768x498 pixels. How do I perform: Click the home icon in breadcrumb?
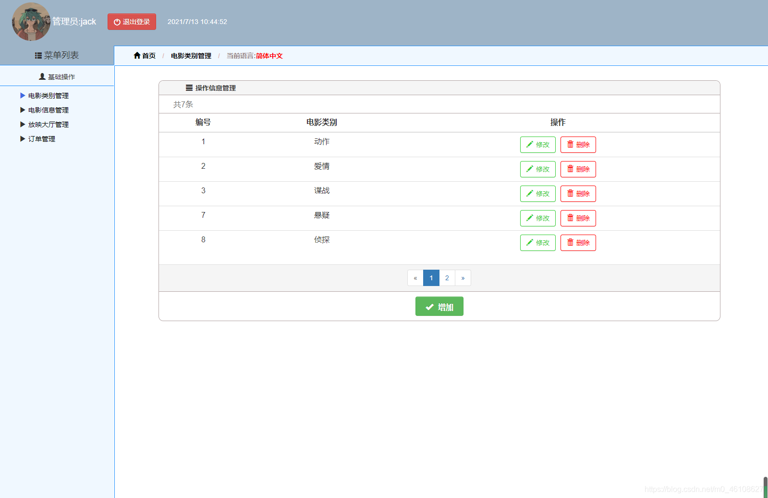tap(137, 55)
